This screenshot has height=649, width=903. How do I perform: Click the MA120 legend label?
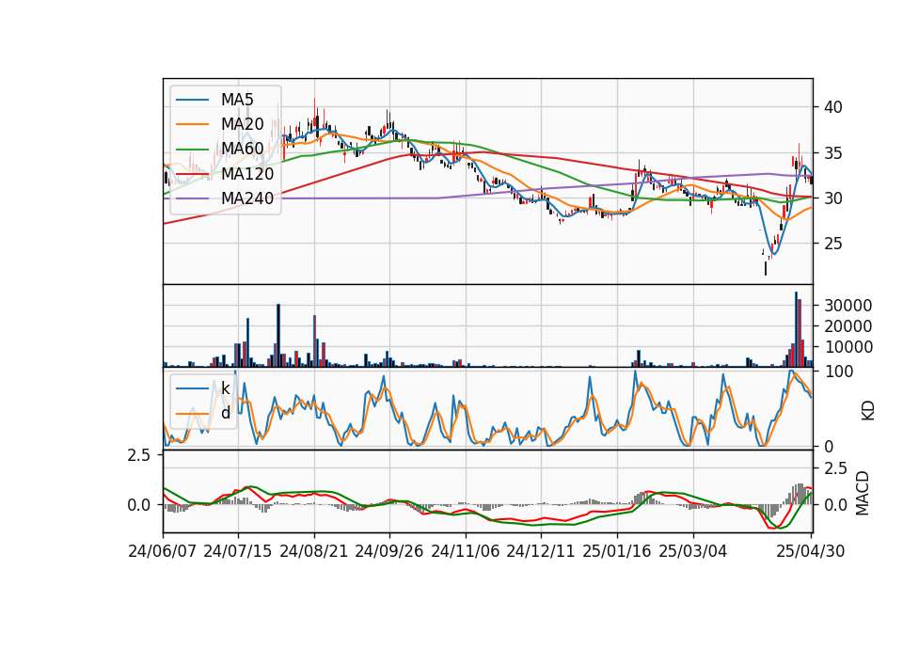[x=247, y=174]
